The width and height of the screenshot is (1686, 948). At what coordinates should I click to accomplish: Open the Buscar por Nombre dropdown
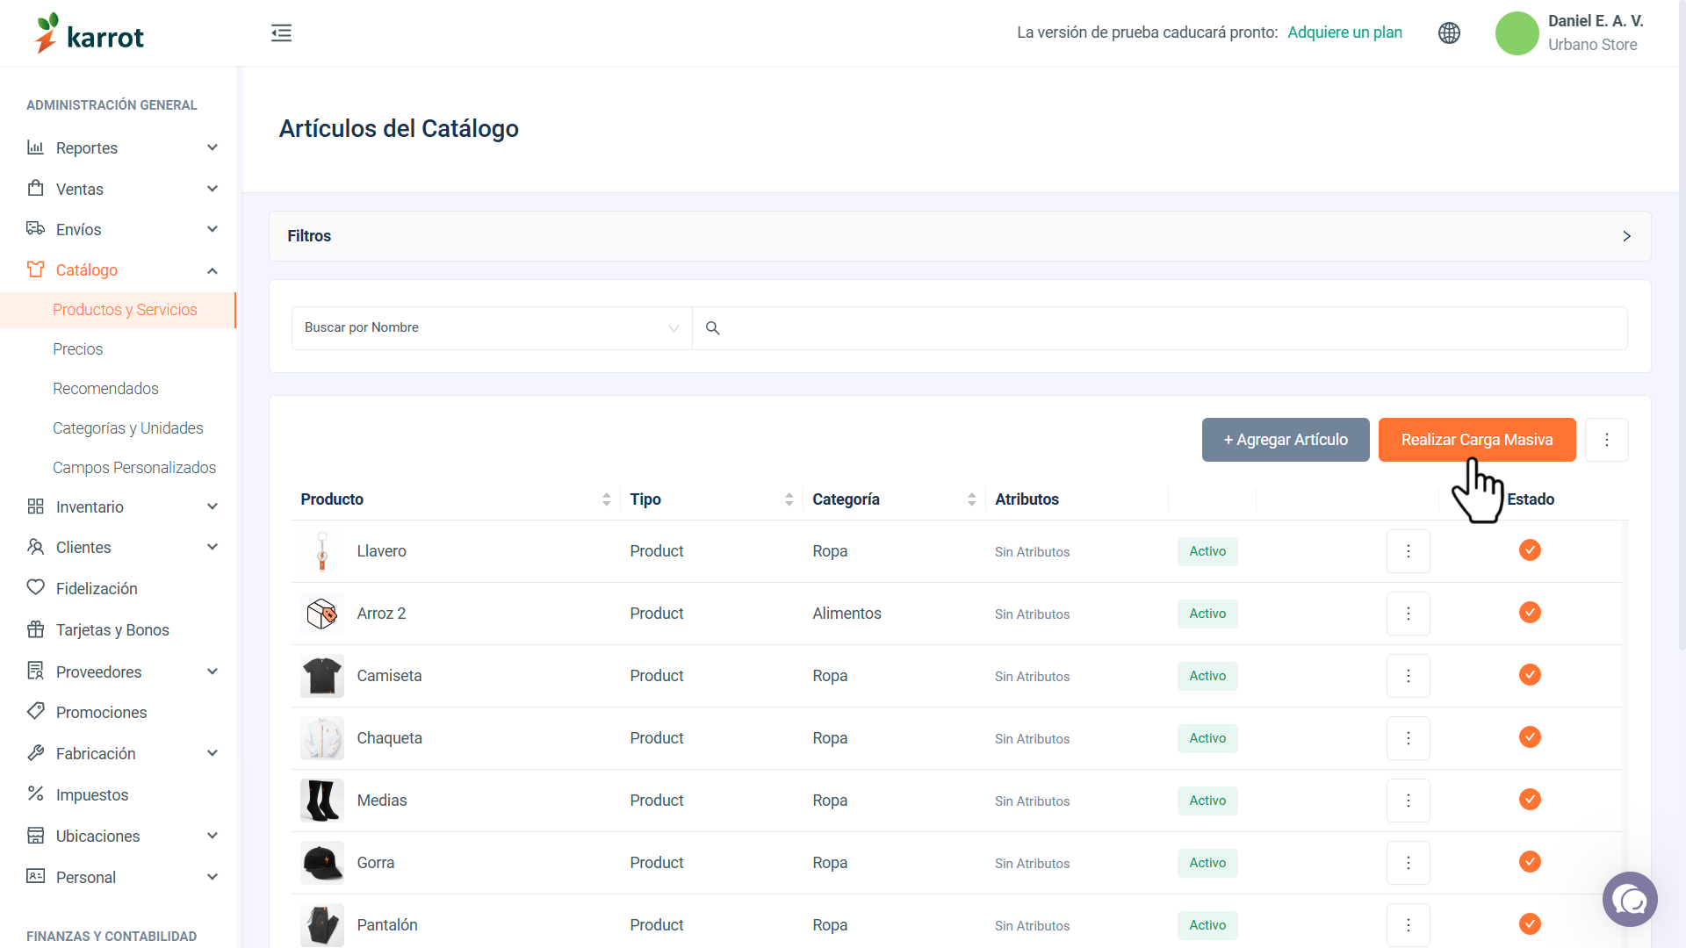tap(492, 328)
